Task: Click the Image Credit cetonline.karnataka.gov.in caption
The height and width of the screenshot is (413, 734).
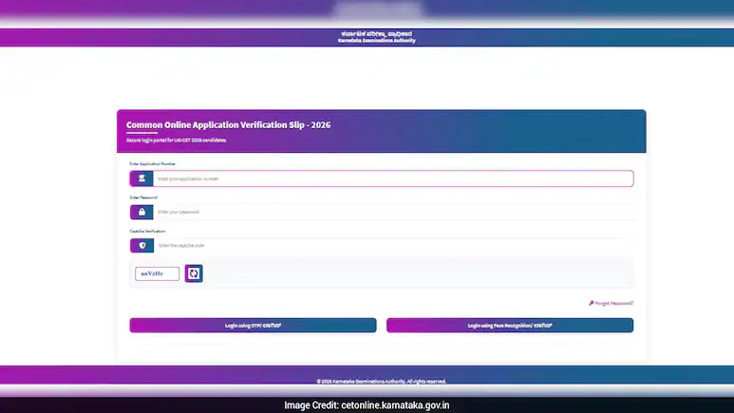Action: [367, 405]
